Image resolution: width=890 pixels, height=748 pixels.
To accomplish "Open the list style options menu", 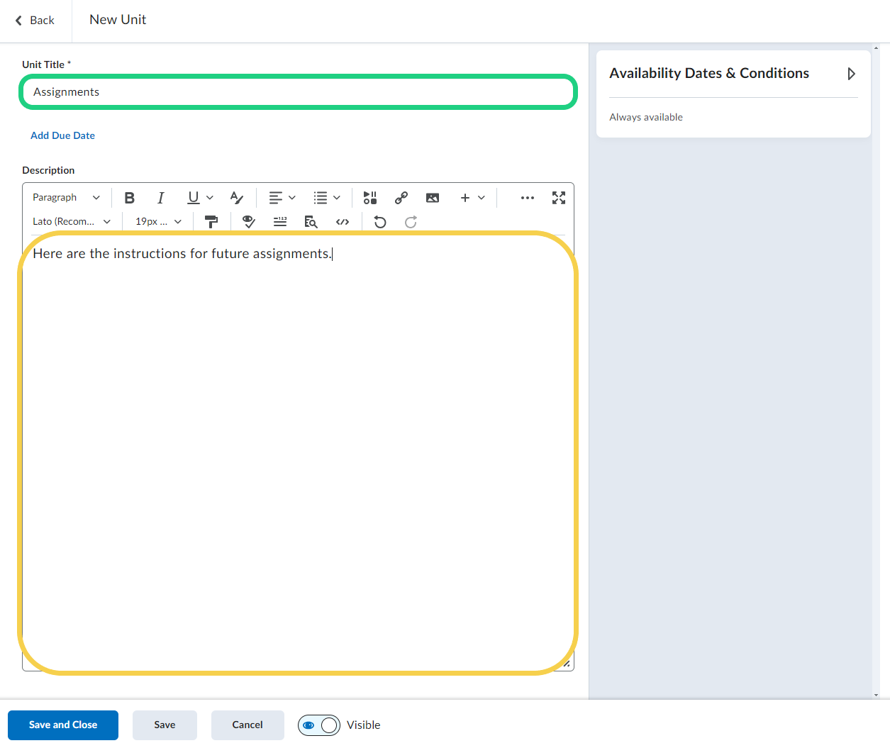I will coord(327,198).
